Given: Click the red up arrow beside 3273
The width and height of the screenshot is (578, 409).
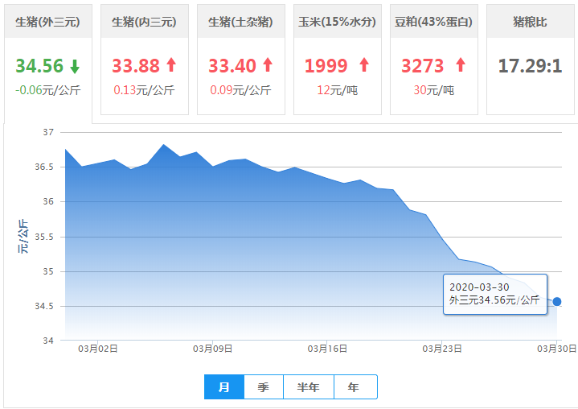Looking at the screenshot, I should (460, 65).
